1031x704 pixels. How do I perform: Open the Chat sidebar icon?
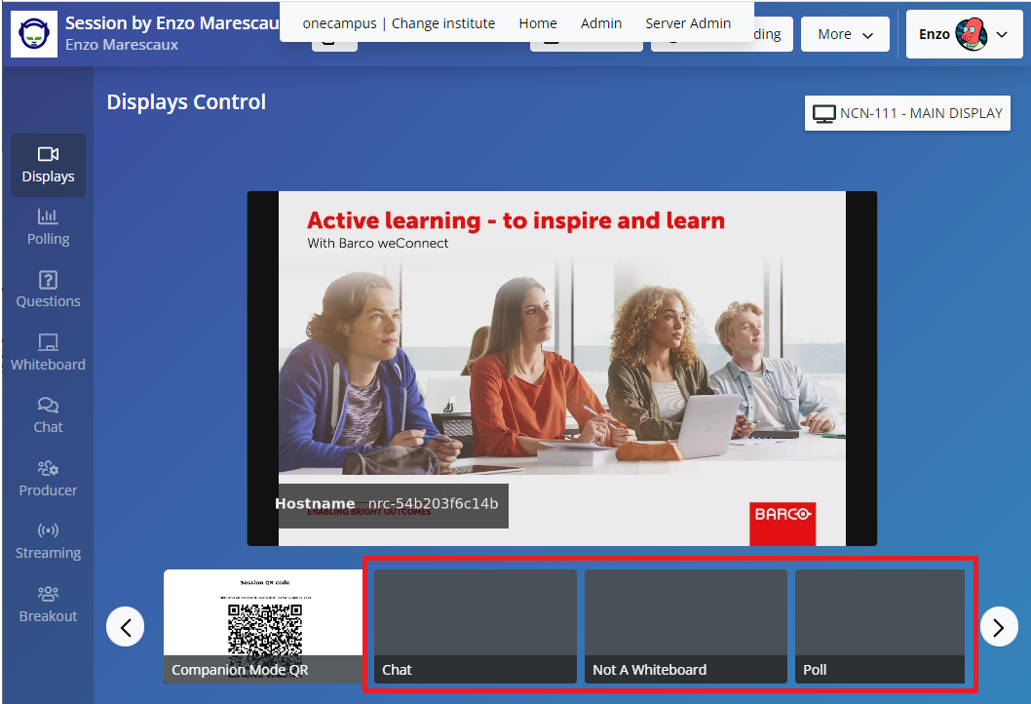[48, 415]
